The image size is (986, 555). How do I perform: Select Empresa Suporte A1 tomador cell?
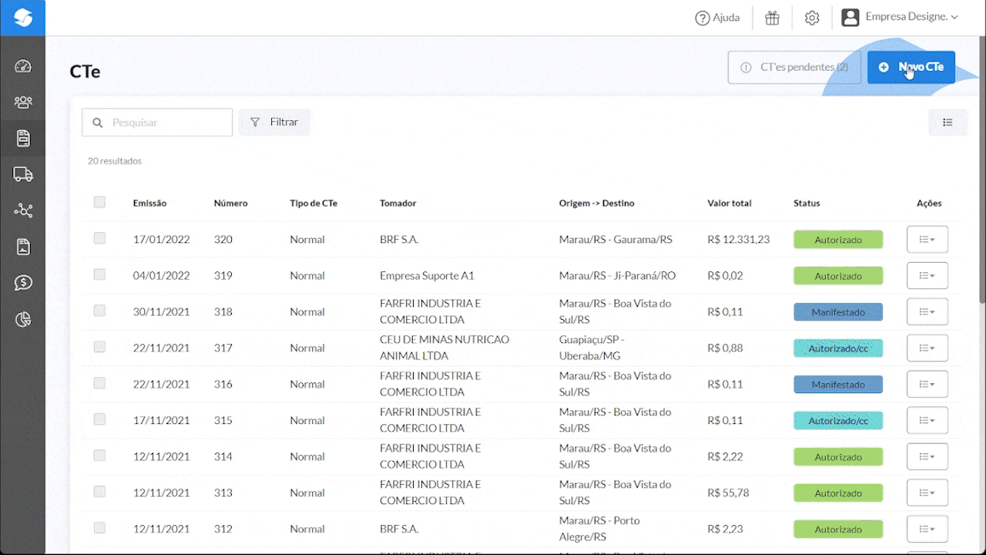click(427, 276)
